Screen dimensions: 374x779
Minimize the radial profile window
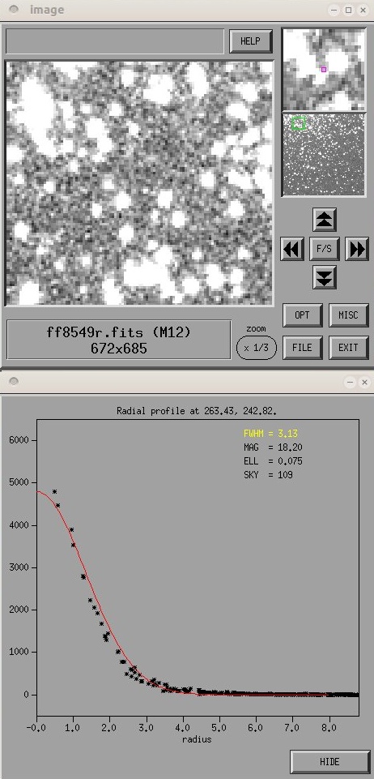pyautogui.click(x=351, y=382)
